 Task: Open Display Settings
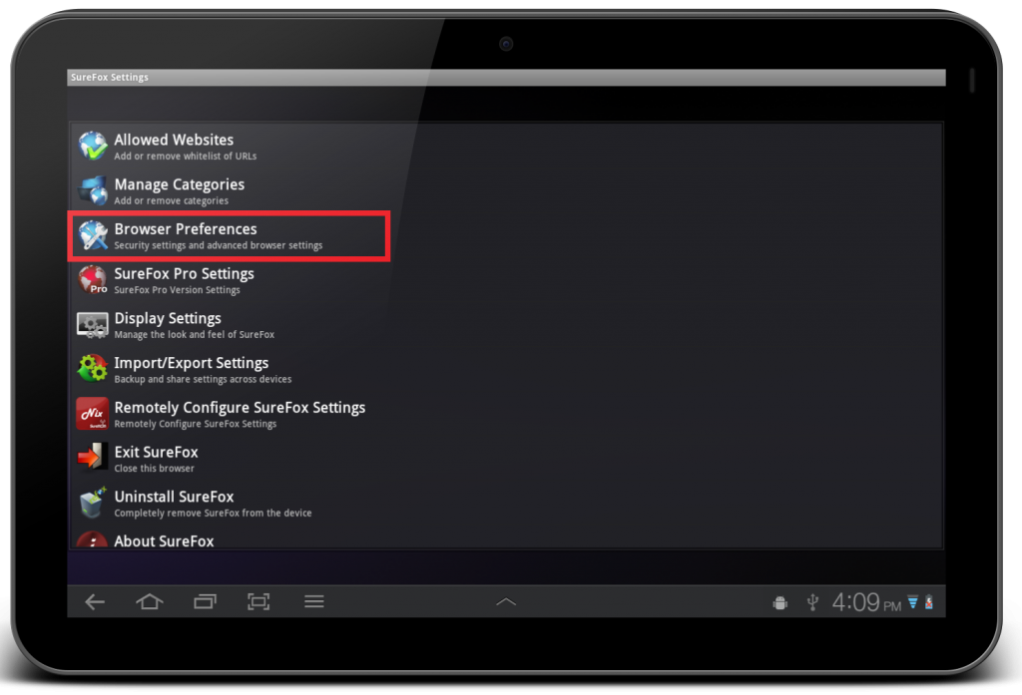tap(506, 324)
